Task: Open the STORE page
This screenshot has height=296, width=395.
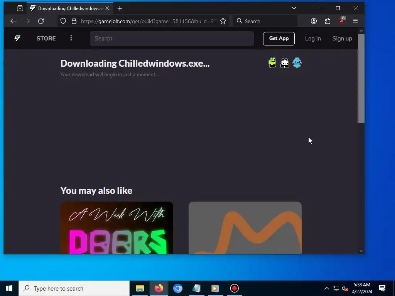Action: (x=46, y=39)
